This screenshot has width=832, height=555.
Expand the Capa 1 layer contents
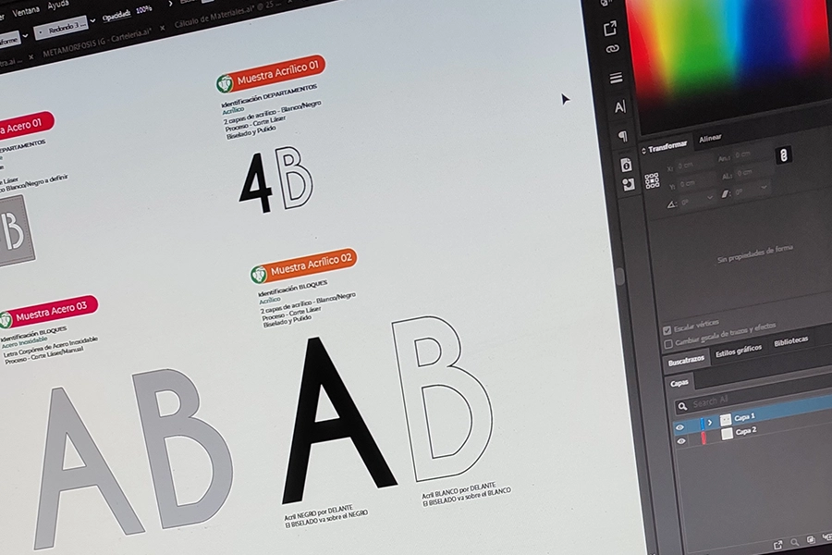point(709,423)
